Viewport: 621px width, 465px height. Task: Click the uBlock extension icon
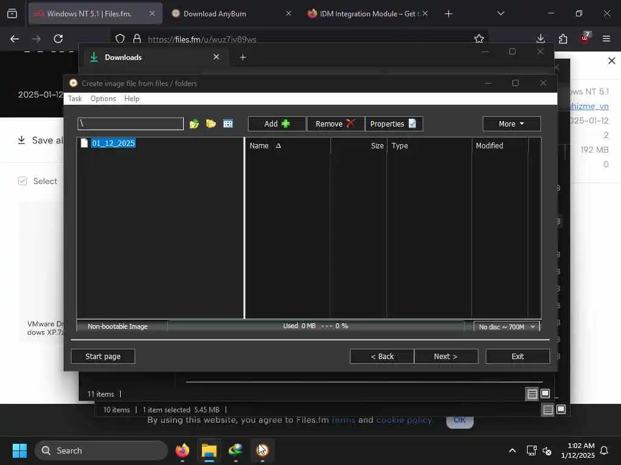(585, 38)
